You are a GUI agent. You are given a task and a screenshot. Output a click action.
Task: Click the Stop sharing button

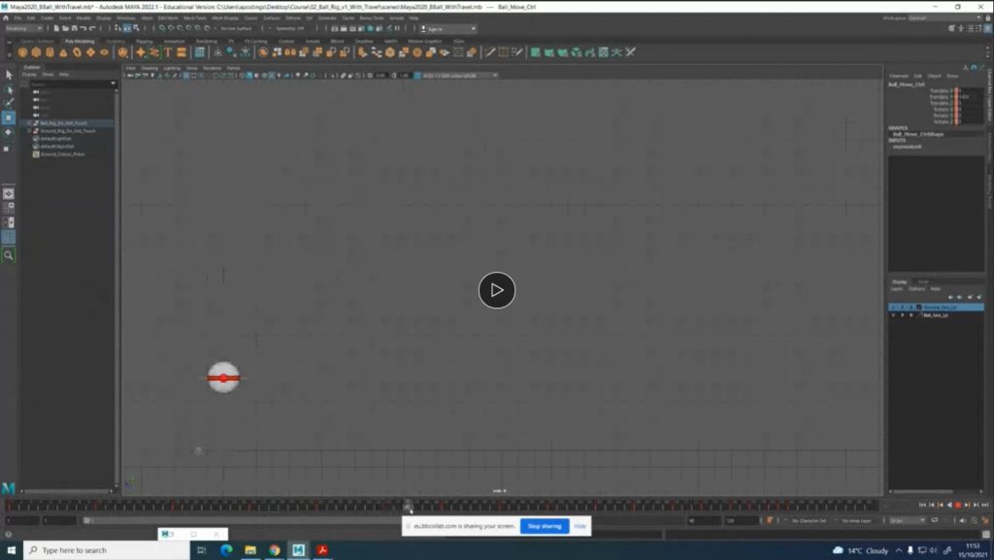544,526
